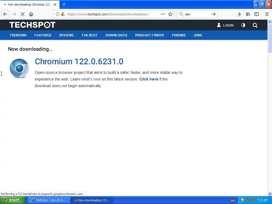Open the Windows start button
The height and width of the screenshot is (204, 272).
click(x=12, y=200)
